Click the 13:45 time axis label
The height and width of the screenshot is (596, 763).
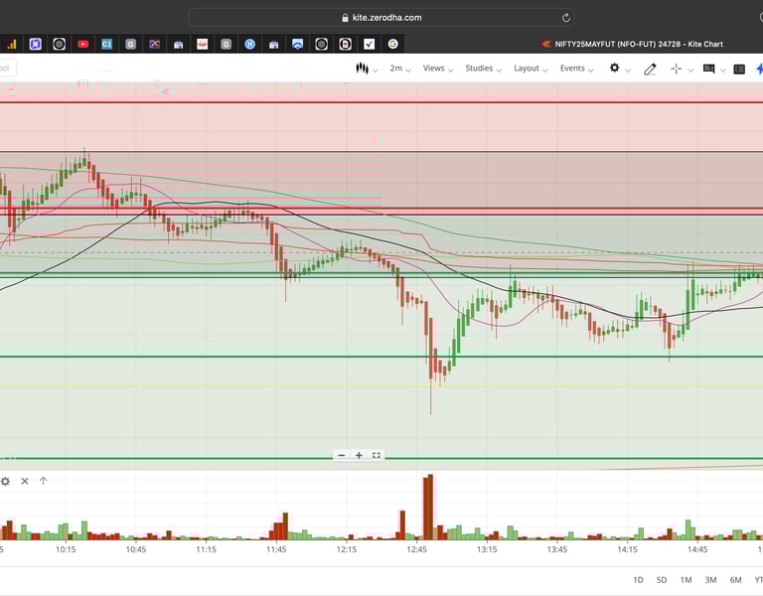pos(556,549)
